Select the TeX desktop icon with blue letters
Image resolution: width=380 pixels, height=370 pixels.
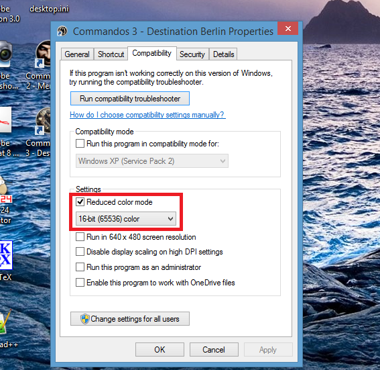pos(6,255)
